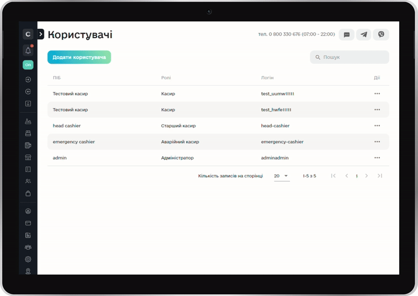This screenshot has width=418, height=296.
Task: Open the shopping bag icon in sidebar
Action: [x=28, y=194]
